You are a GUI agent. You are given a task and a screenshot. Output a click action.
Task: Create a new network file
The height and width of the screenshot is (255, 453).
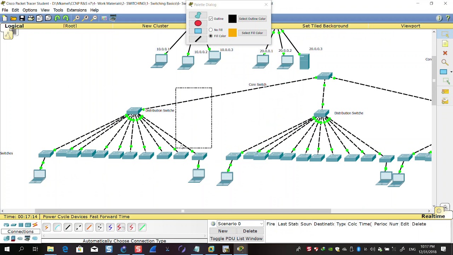coord(5,18)
